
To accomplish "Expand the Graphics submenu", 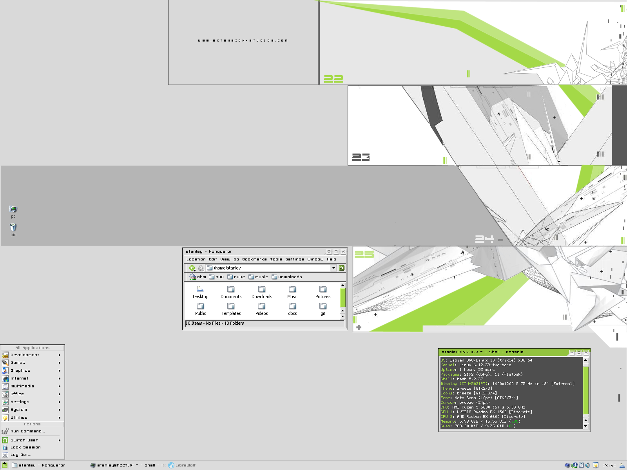I will tap(33, 371).
